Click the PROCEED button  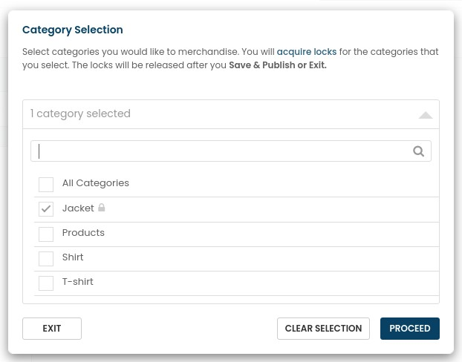click(410, 329)
